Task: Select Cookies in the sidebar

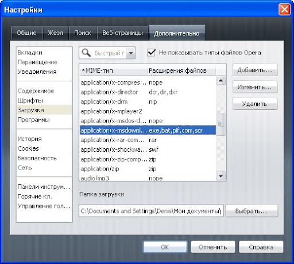Action: pyautogui.click(x=44, y=148)
